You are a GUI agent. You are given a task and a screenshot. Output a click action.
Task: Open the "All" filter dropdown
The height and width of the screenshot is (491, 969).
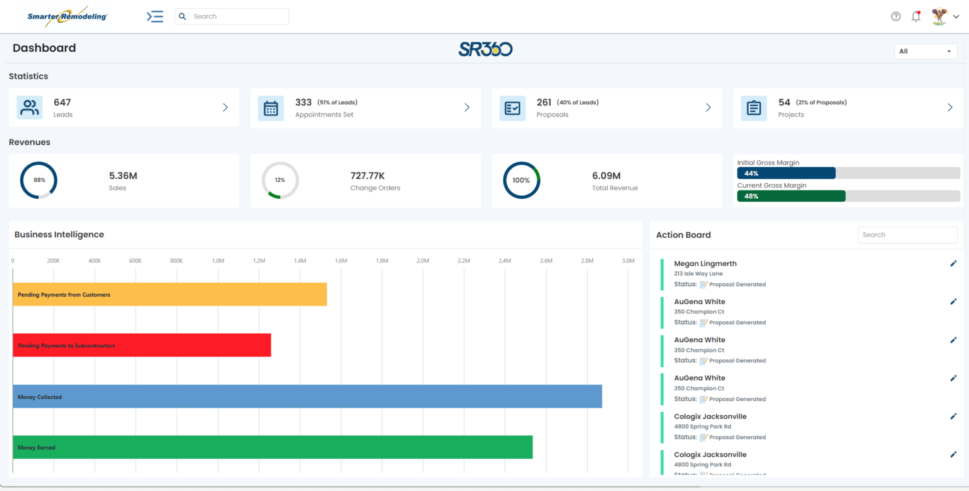click(x=925, y=50)
